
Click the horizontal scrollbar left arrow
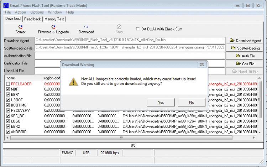pyautogui.click(x=7, y=137)
